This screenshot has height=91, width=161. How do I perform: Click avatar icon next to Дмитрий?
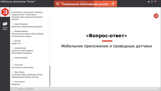click(x=13, y=41)
